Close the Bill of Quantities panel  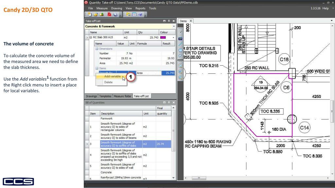(x=174, y=102)
